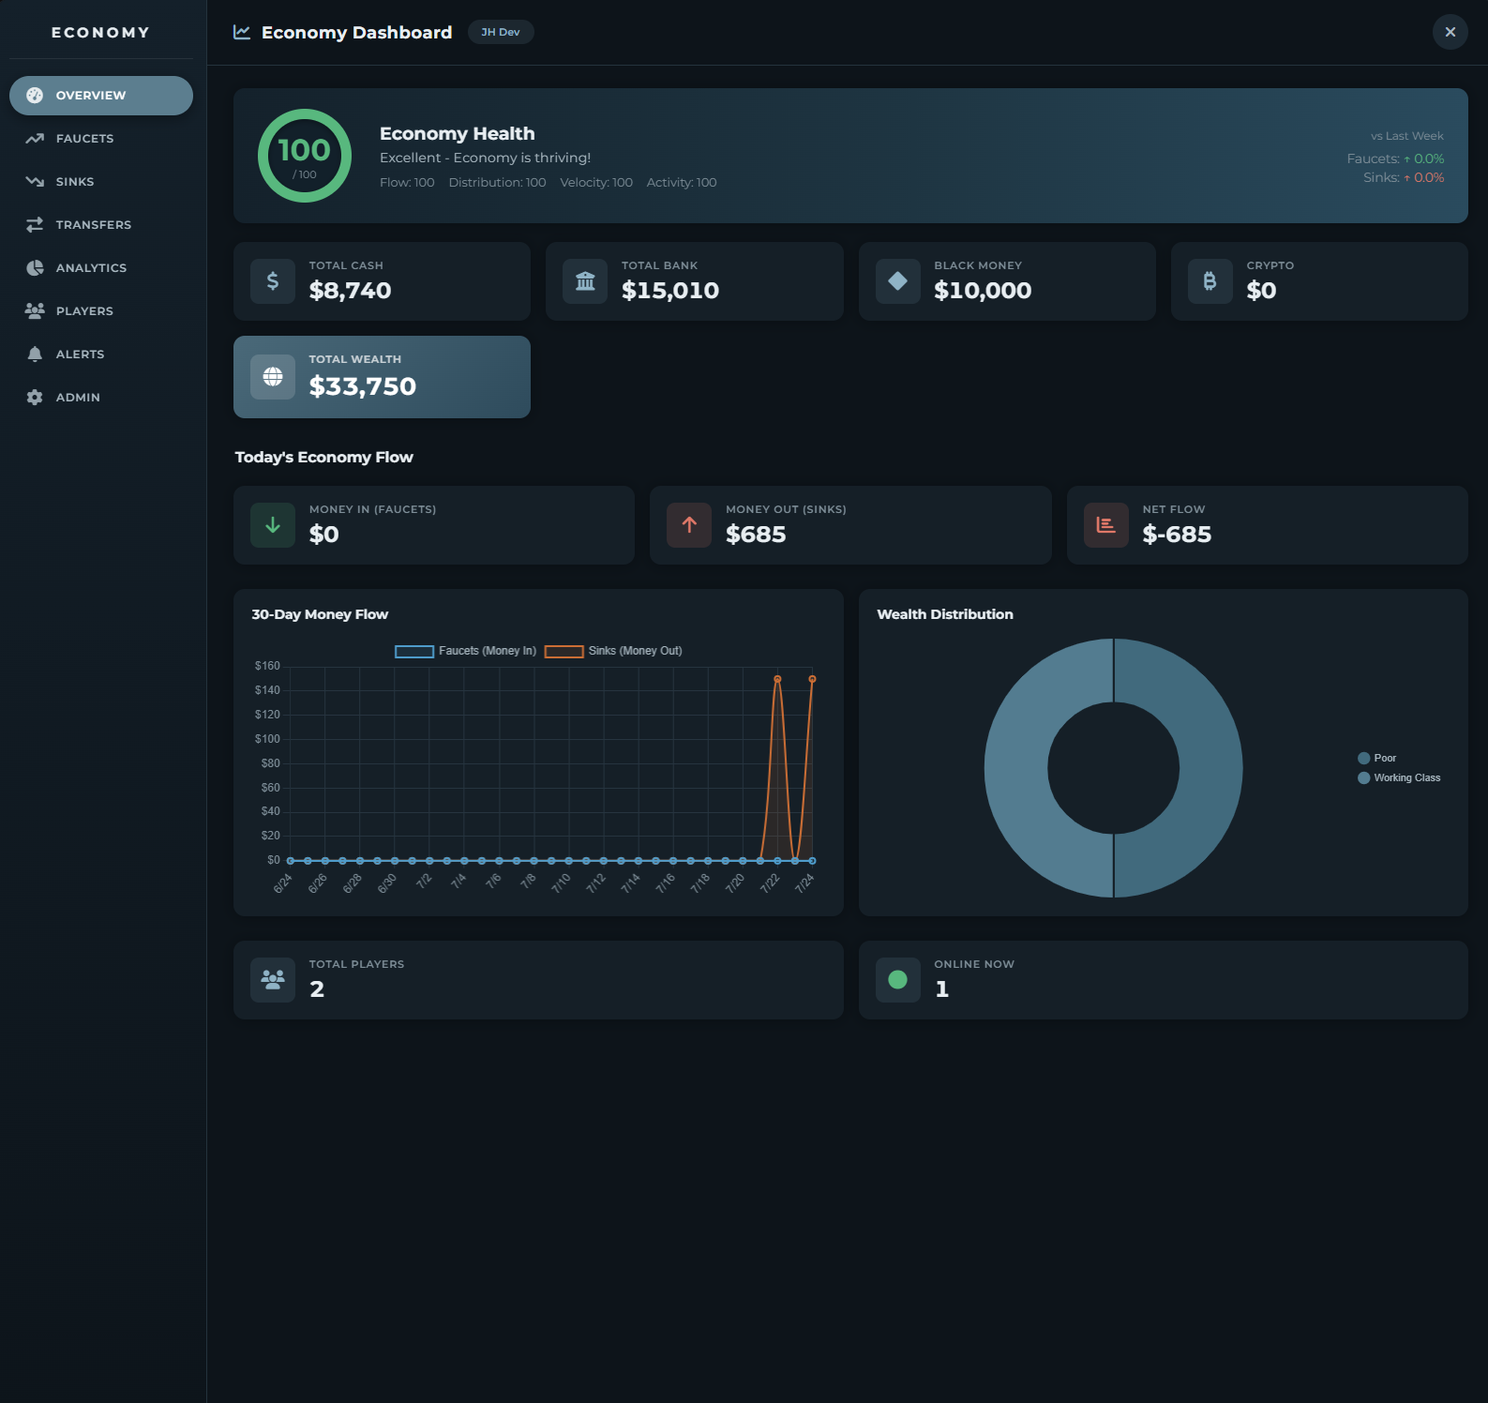Click the $10,000 black money value

pyautogui.click(x=983, y=291)
